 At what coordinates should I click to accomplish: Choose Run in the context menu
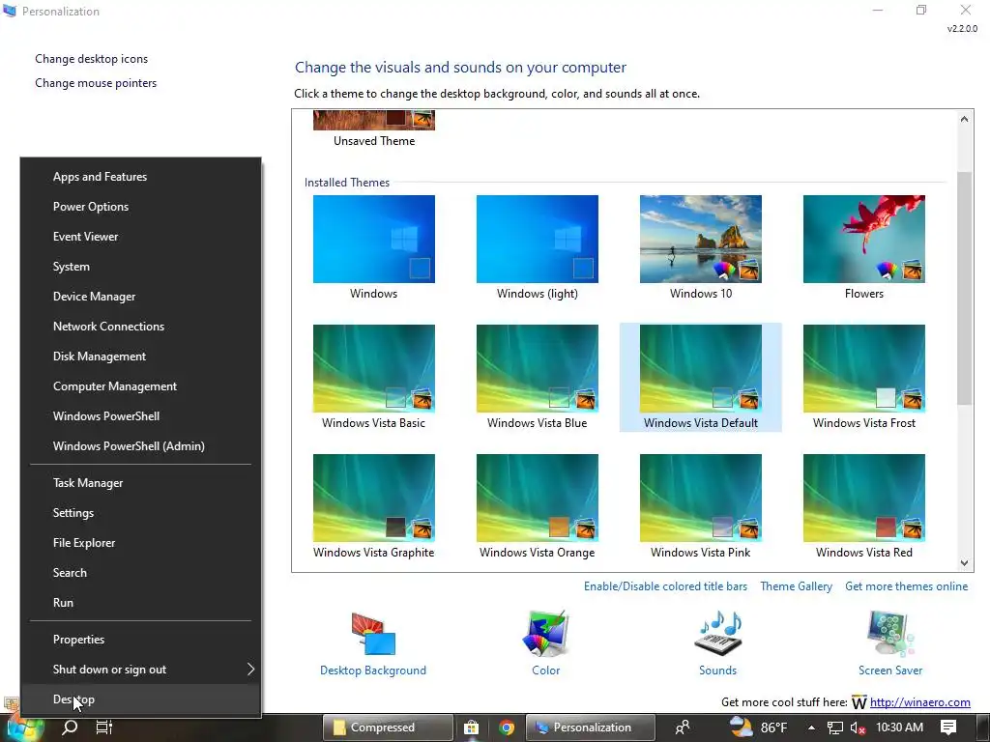141,603
